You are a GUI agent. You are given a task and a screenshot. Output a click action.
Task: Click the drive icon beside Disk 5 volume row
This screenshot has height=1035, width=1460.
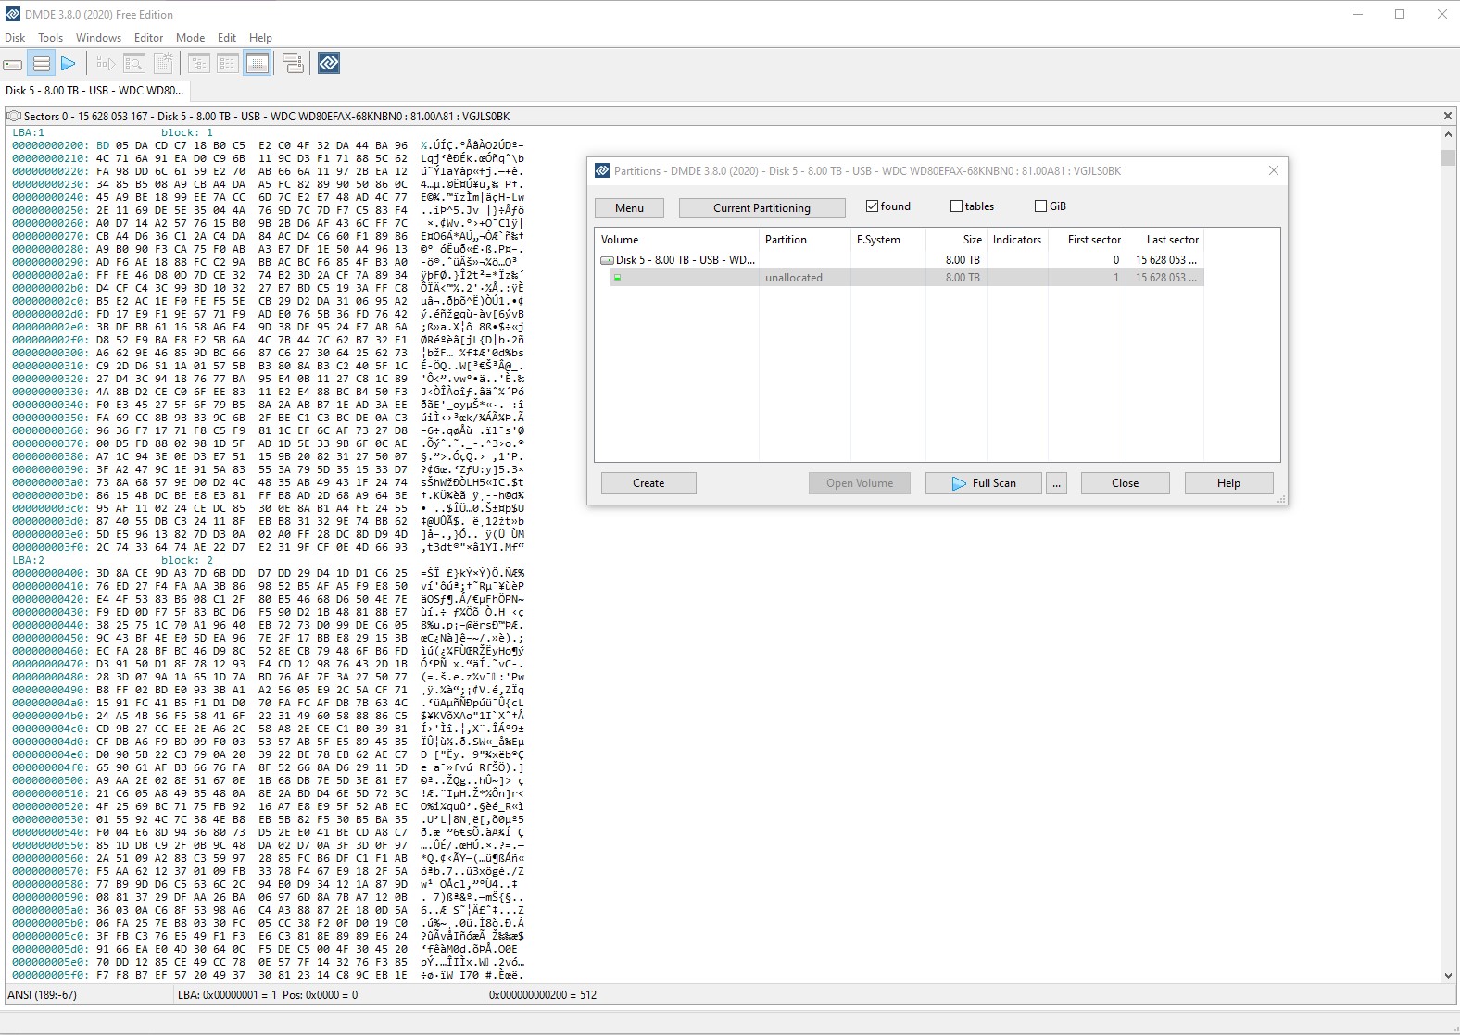(607, 260)
